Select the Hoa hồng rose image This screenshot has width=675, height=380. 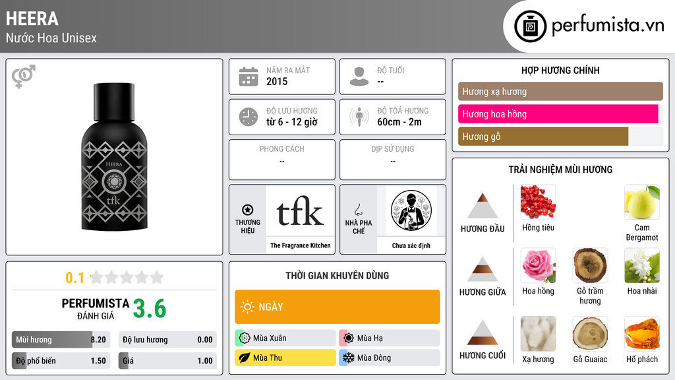tap(538, 265)
